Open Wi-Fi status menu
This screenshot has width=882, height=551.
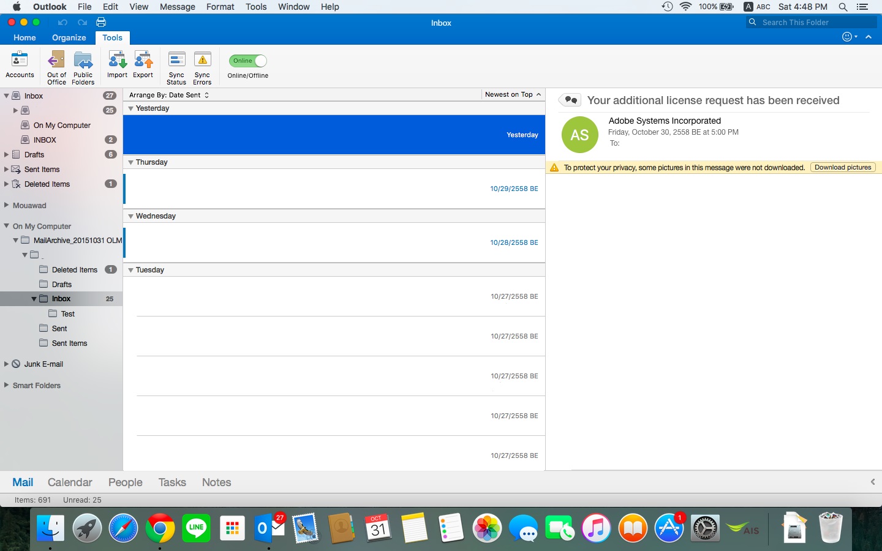685,7
